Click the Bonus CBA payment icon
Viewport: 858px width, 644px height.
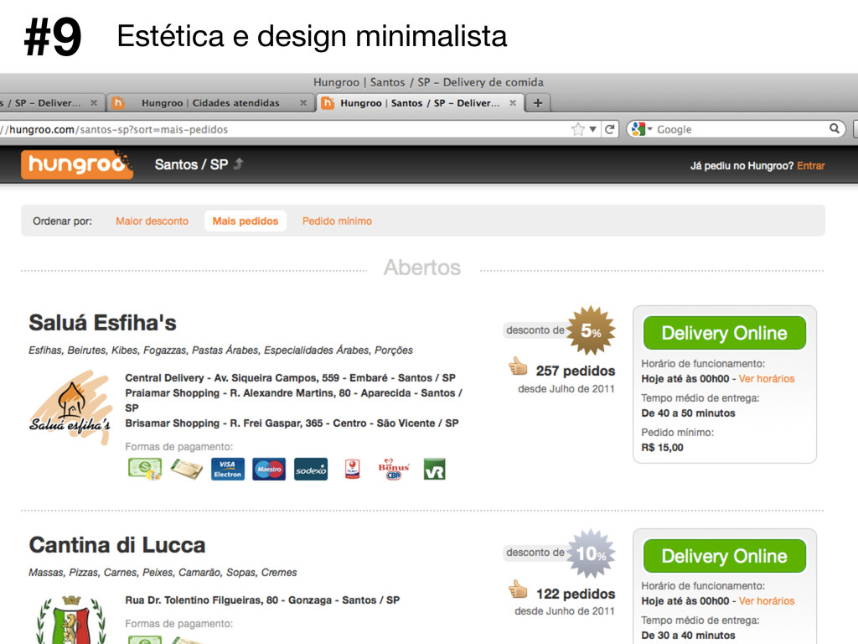click(x=394, y=470)
